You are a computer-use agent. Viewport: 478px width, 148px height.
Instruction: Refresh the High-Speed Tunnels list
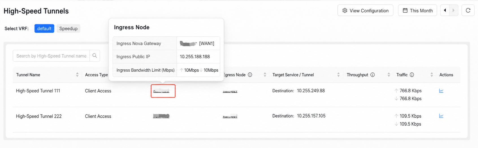468,10
